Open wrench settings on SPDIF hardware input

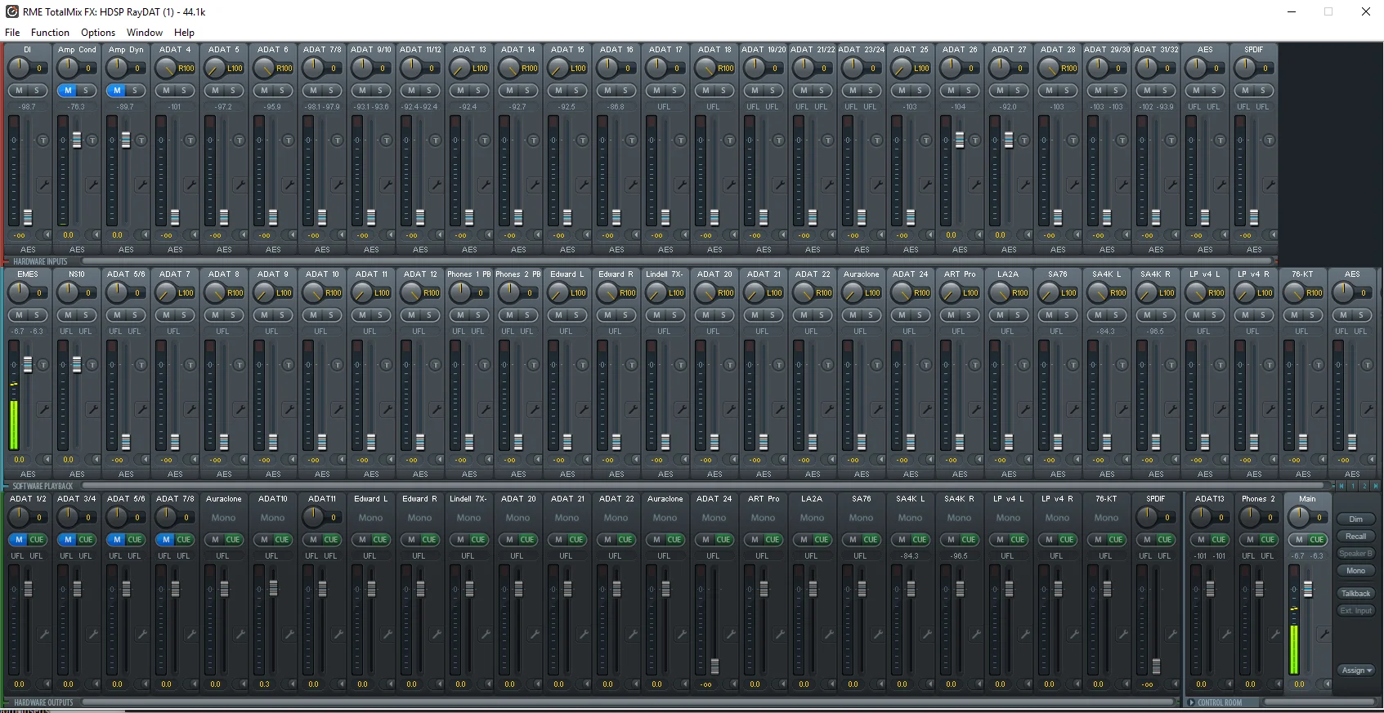[1270, 185]
